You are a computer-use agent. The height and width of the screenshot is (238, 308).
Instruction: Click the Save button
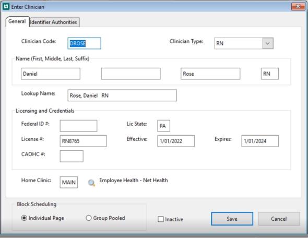[232, 219]
